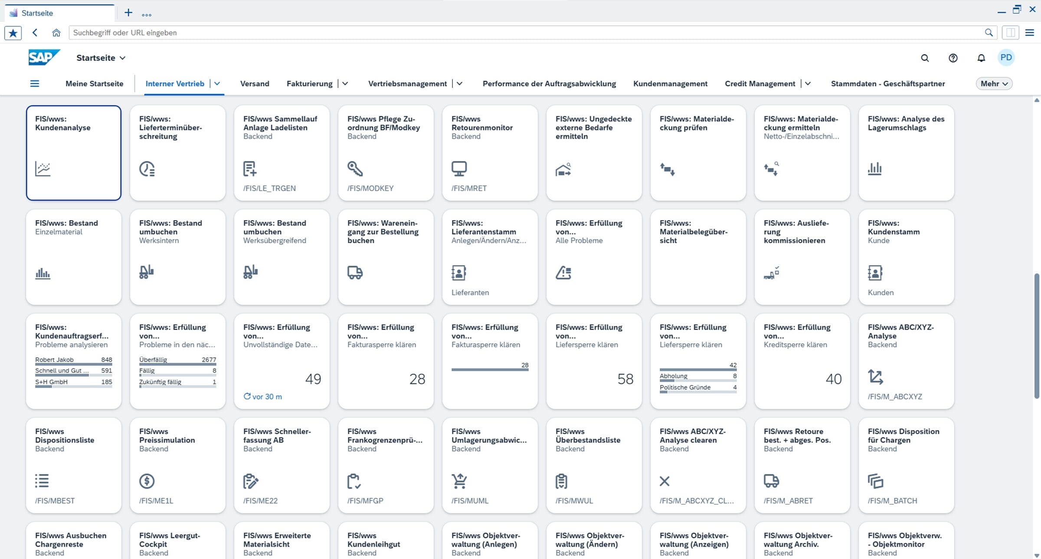Open a new browser tab with plus button
Image resolution: width=1041 pixels, height=559 pixels.
click(x=128, y=13)
